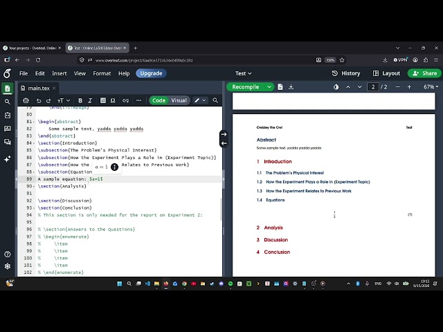Open project search in left sidebar
Viewport: 443px width, 332px height.
click(8, 102)
